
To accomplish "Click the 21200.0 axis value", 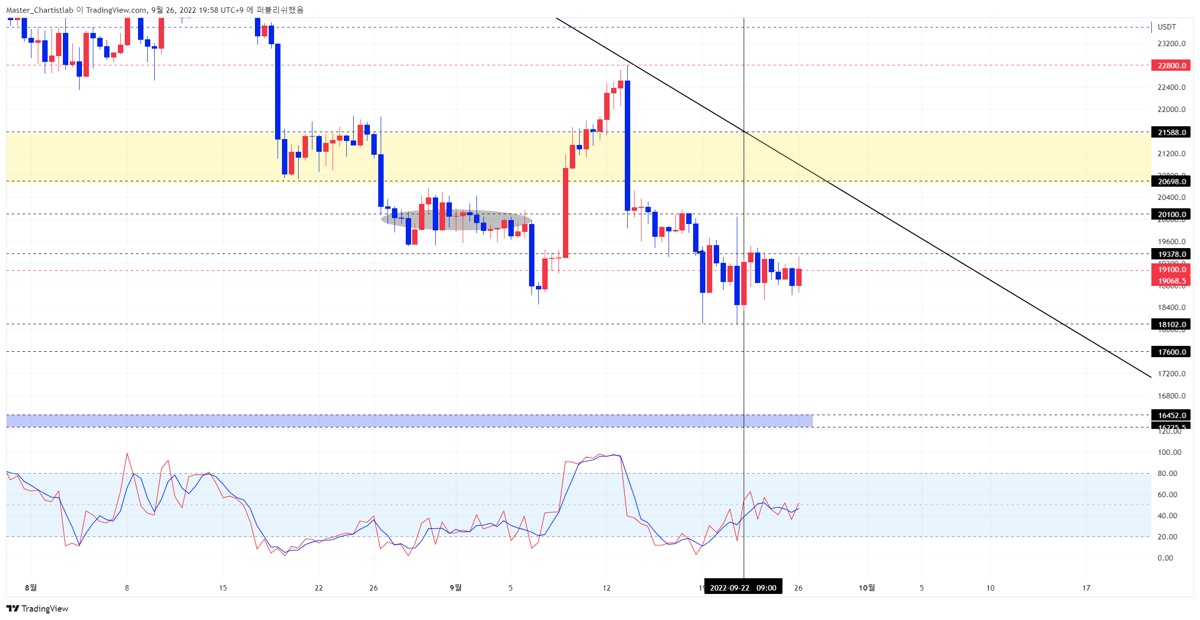I will [1171, 154].
